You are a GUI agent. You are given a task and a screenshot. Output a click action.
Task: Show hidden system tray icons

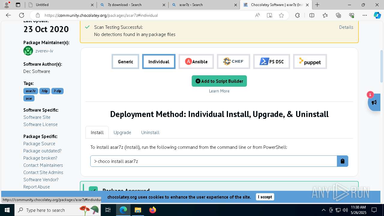323,210
